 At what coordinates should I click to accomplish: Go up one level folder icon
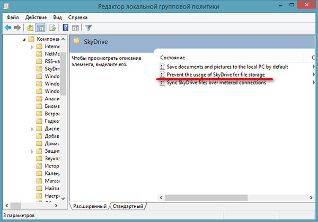[30, 27]
